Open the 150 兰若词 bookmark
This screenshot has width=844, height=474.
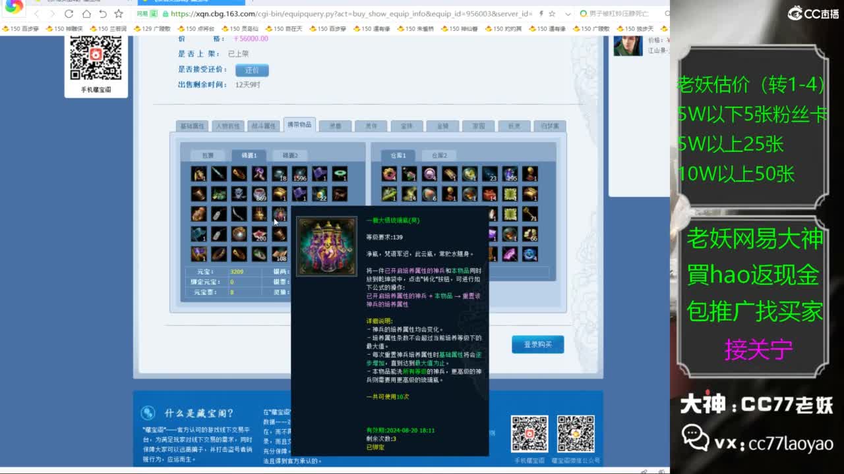108,29
